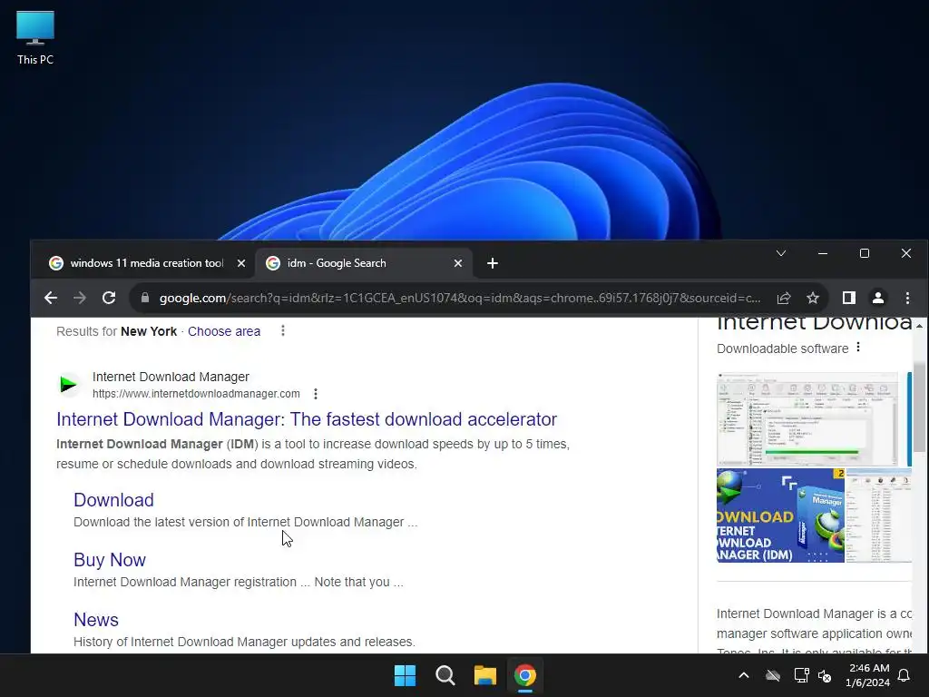929x697 pixels.
Task: Open Internet Download Manager fastest accelerator result
Action: (x=307, y=419)
